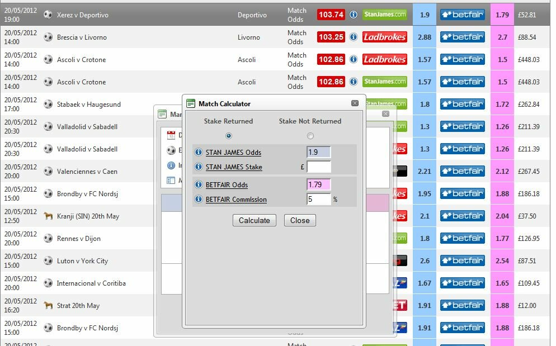Click Betfair logo in Strat 20th May row
This screenshot has width=556, height=346.
[x=463, y=305]
